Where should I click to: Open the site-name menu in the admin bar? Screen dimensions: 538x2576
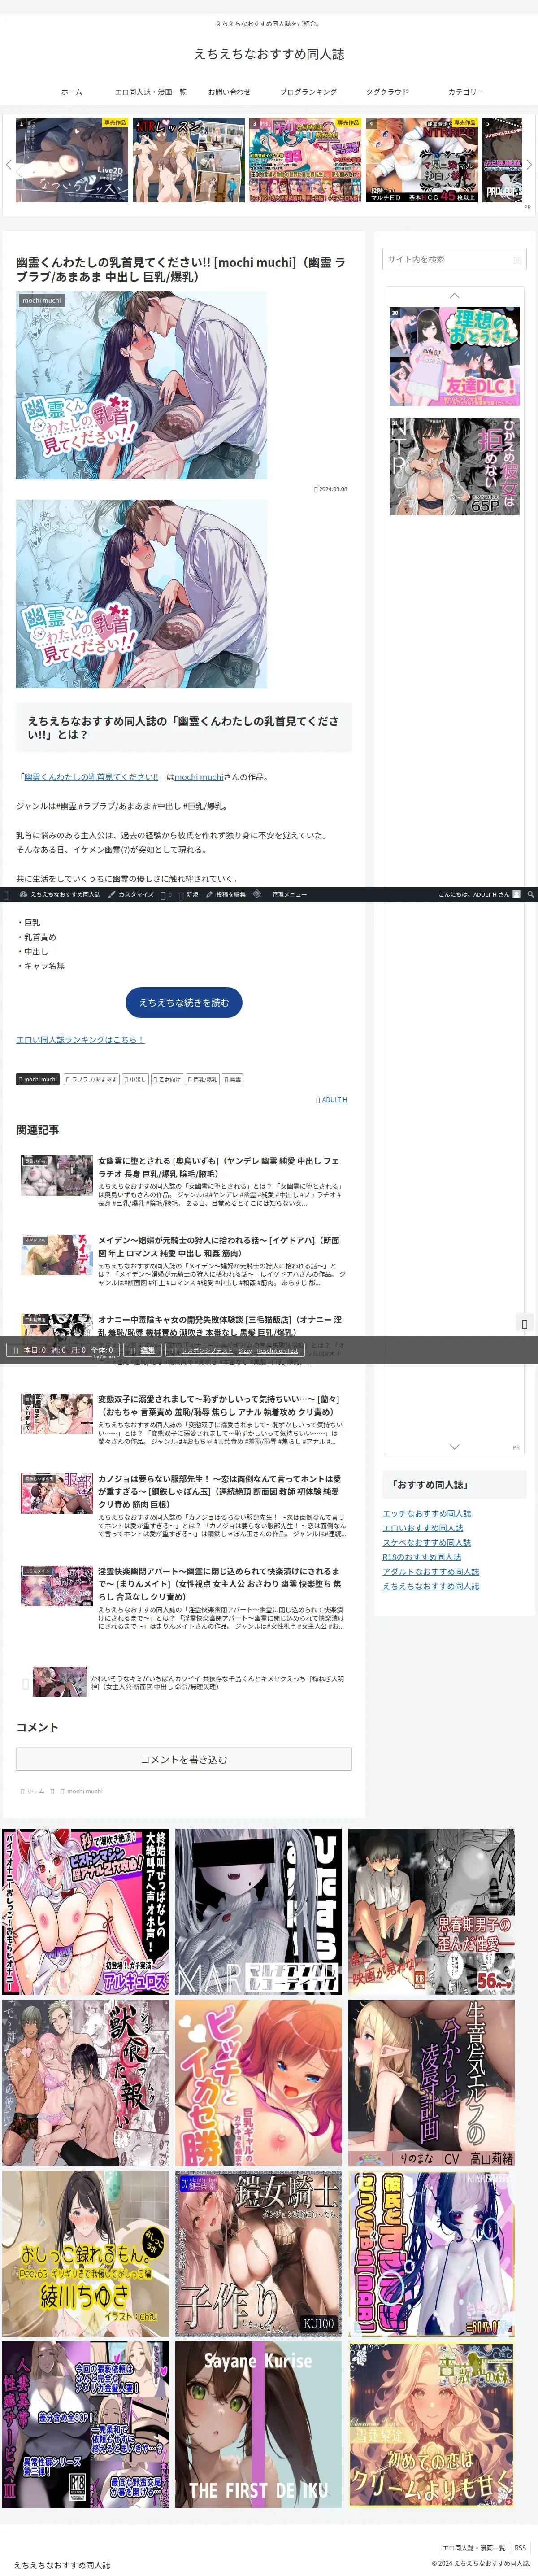click(60, 894)
